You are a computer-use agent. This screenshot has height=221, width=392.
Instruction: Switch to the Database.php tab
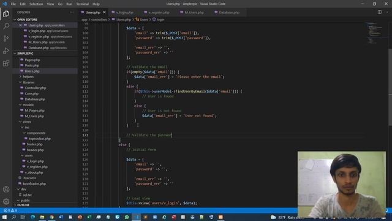[x=229, y=12]
